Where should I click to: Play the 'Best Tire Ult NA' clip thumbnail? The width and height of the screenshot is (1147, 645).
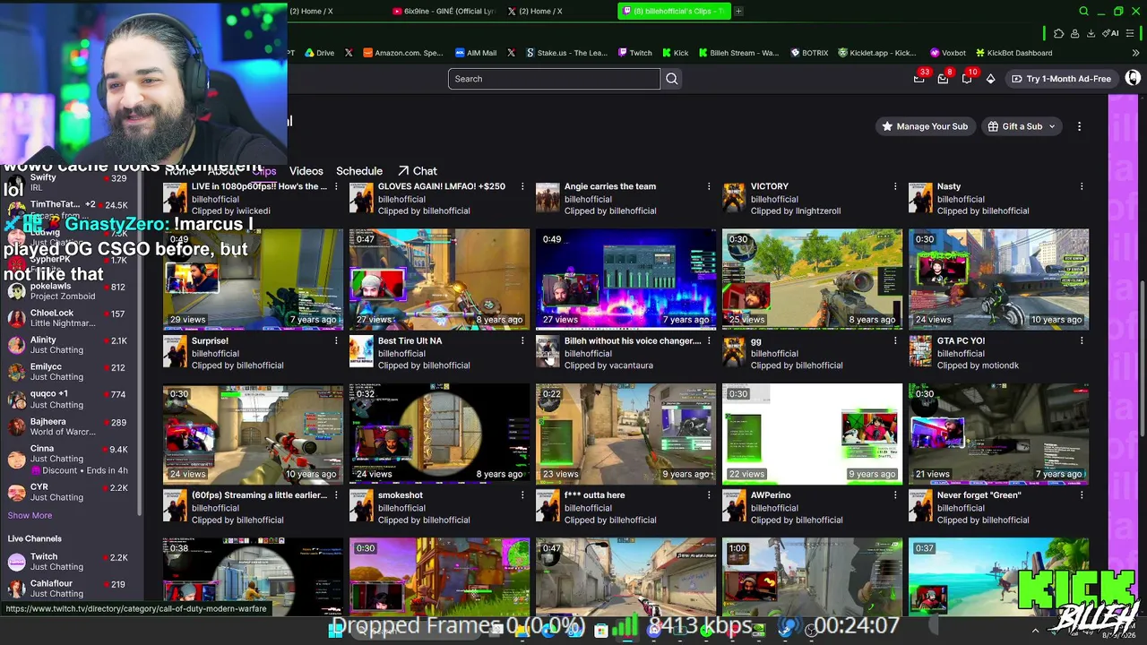click(439, 279)
